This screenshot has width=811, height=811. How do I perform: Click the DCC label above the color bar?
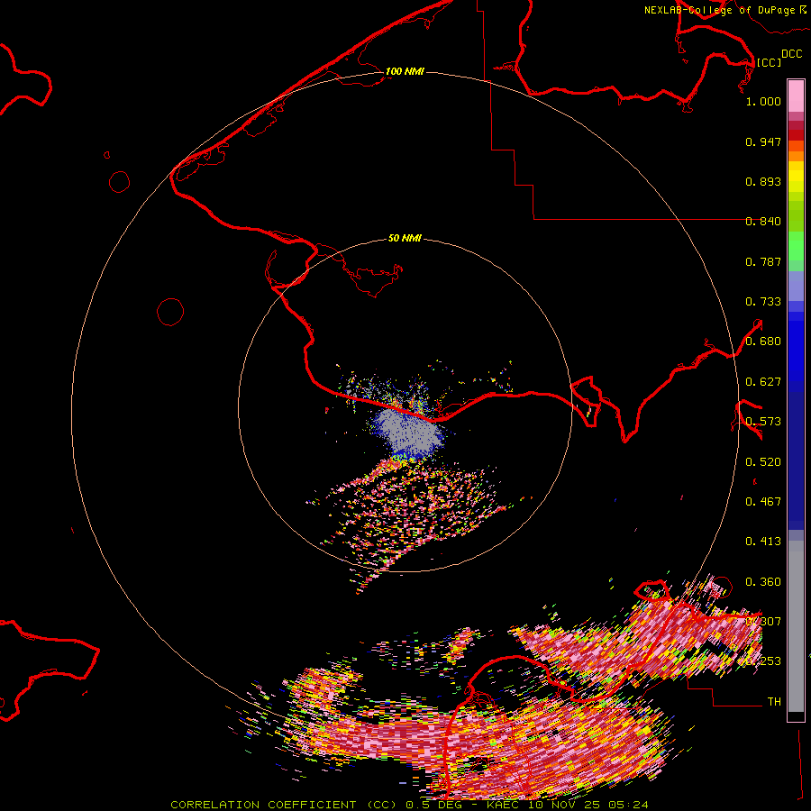point(791,54)
